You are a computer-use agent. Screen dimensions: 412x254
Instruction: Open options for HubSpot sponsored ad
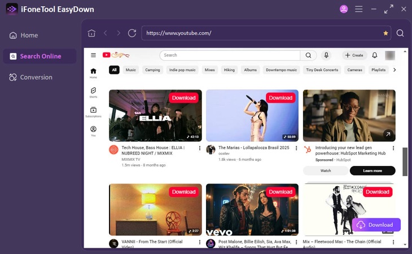393,148
